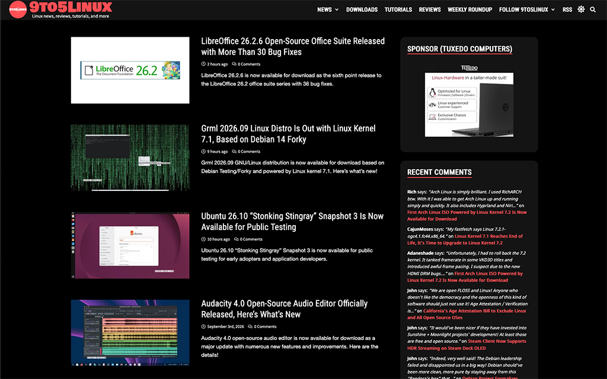Click the clock icon by 'September 3rd, 2026'
The width and height of the screenshot is (607, 379).
click(203, 326)
